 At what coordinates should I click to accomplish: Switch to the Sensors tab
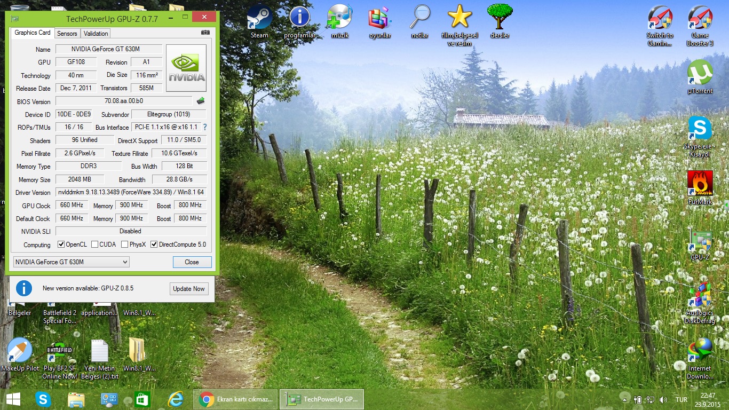coord(67,33)
